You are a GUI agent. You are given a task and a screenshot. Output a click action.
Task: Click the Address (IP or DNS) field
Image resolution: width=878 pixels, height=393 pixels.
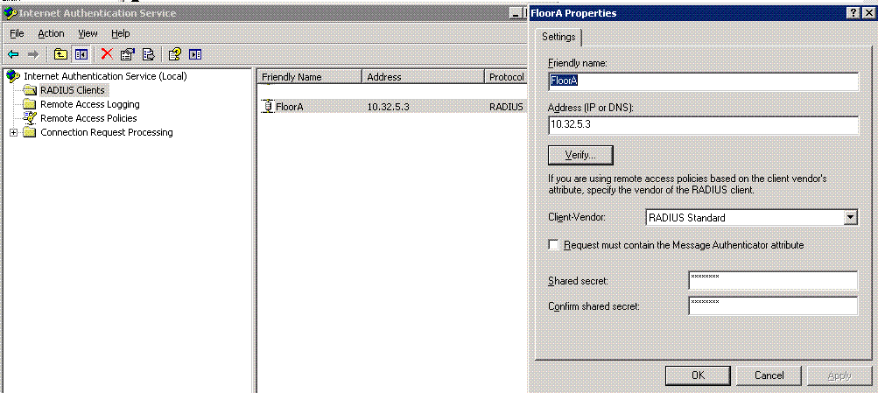point(703,125)
